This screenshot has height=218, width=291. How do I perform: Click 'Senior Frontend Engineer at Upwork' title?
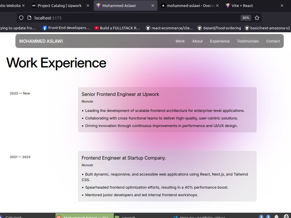120,94
